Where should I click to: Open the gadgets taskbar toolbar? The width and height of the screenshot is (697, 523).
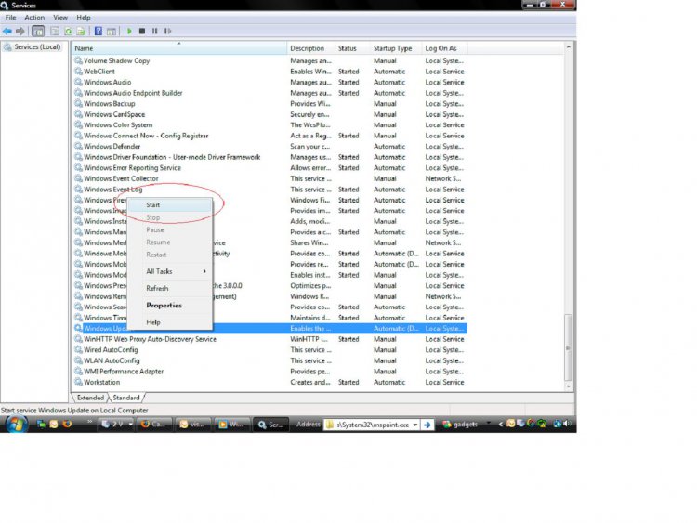tap(460, 425)
